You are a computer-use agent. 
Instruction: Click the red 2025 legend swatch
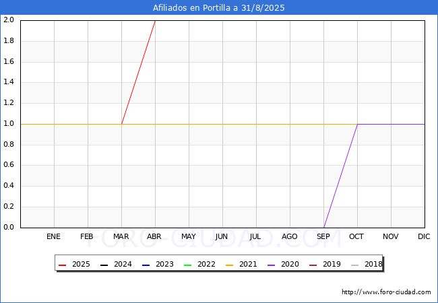[62, 265]
